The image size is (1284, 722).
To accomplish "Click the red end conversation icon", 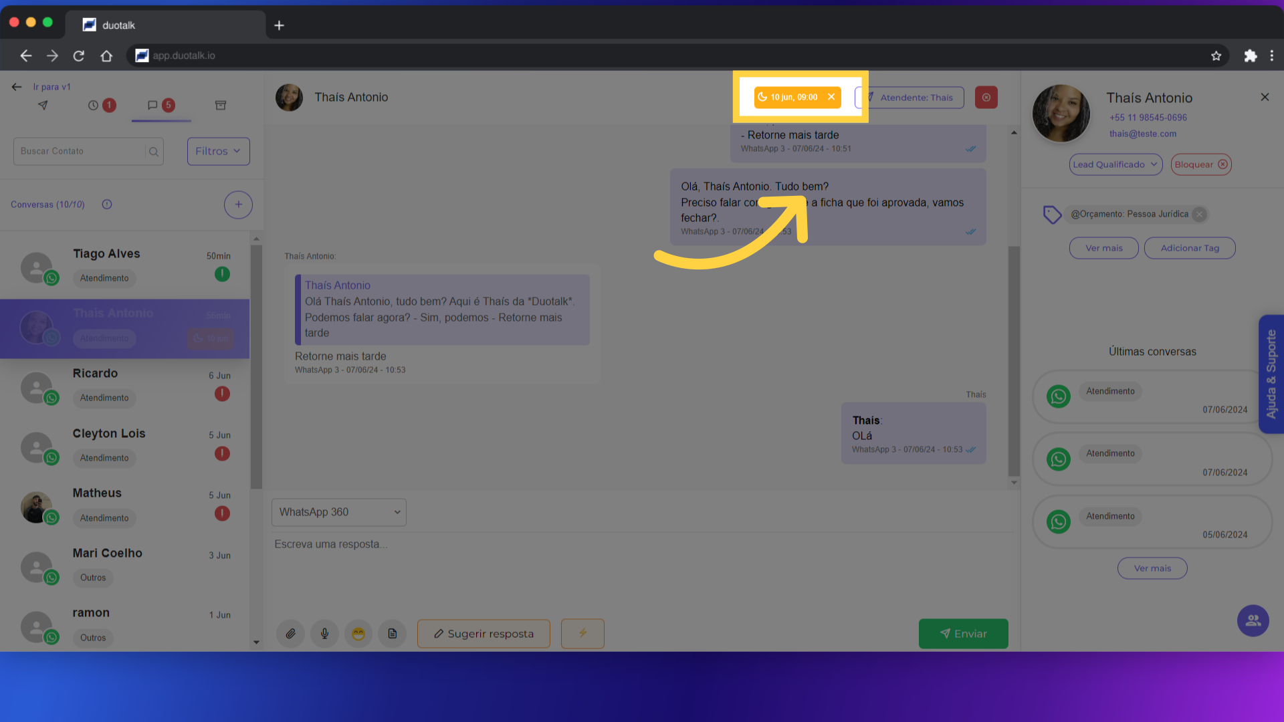I will point(986,98).
